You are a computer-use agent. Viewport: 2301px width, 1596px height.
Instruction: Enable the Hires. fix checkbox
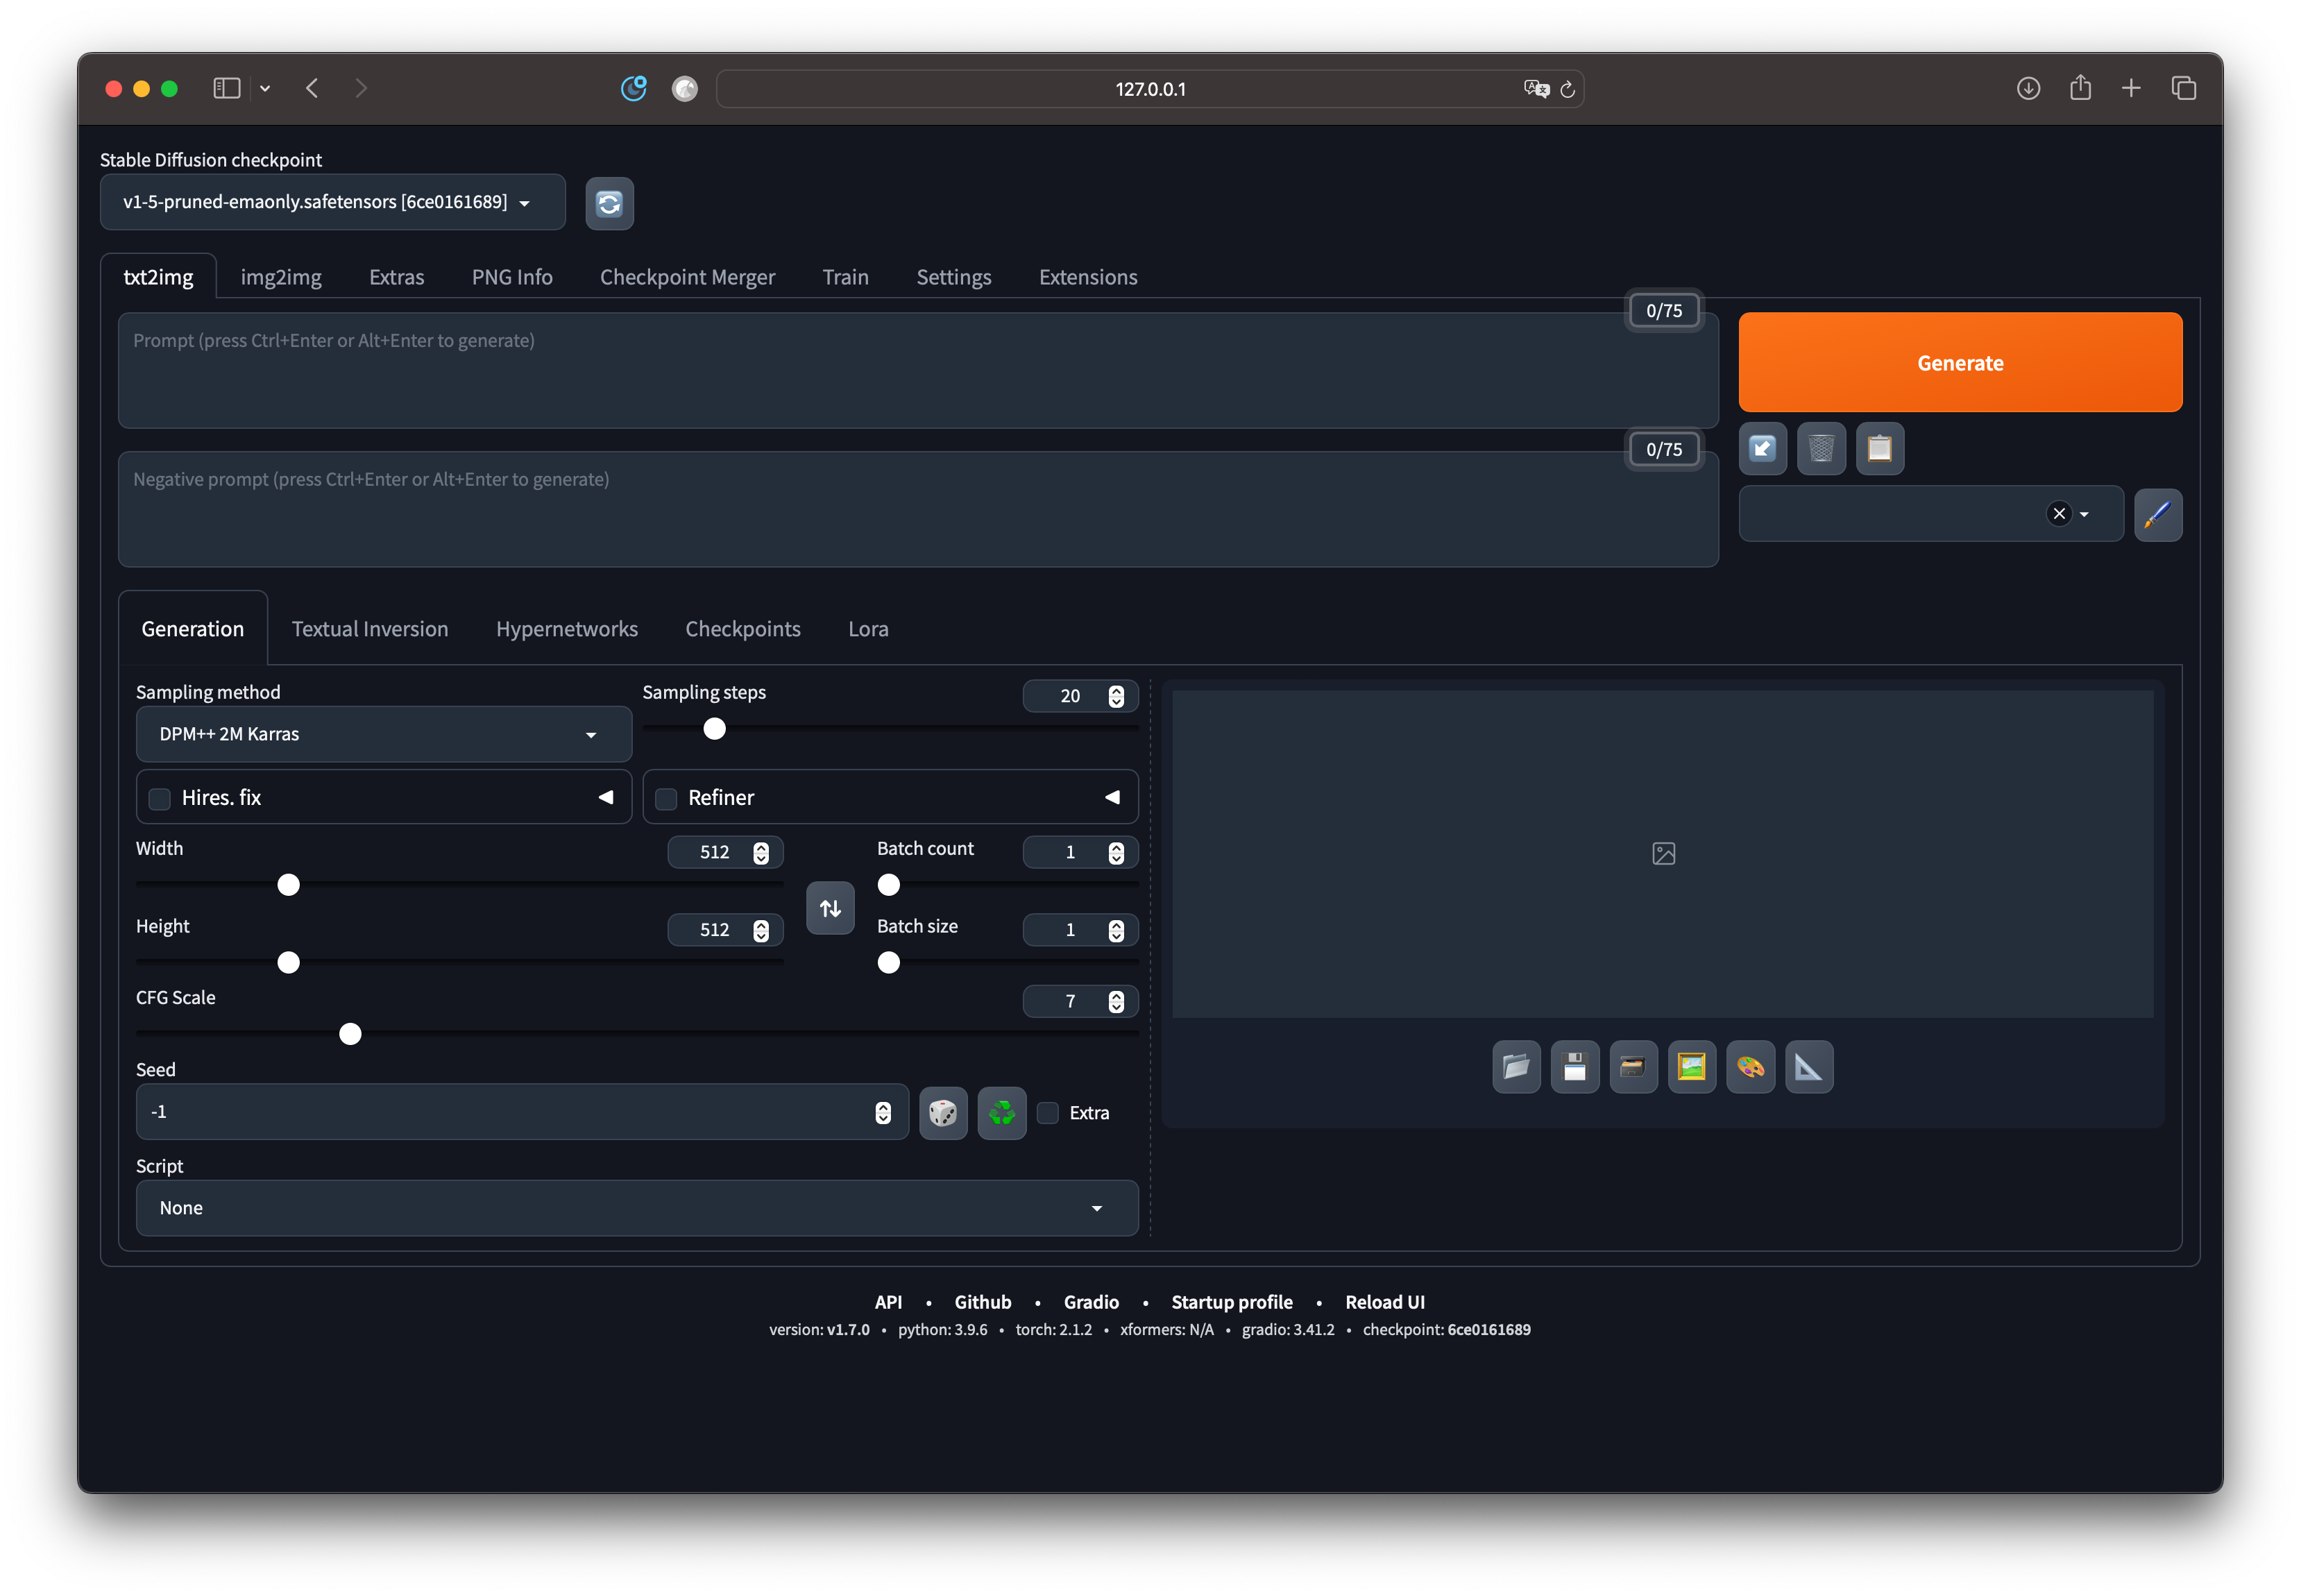pos(159,798)
